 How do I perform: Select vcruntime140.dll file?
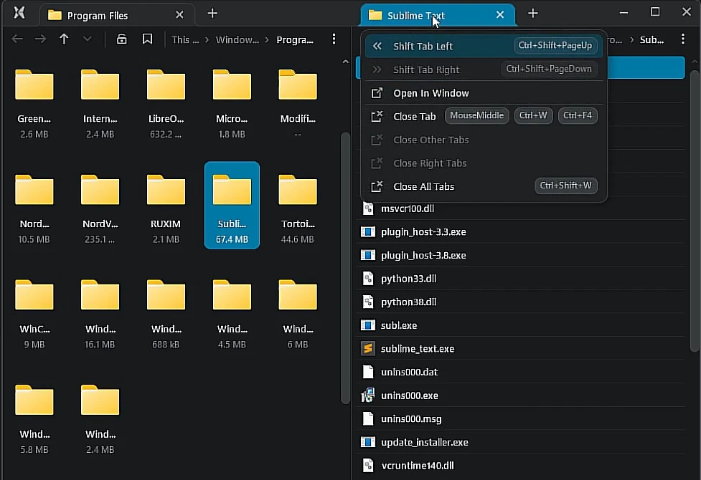[521, 465]
